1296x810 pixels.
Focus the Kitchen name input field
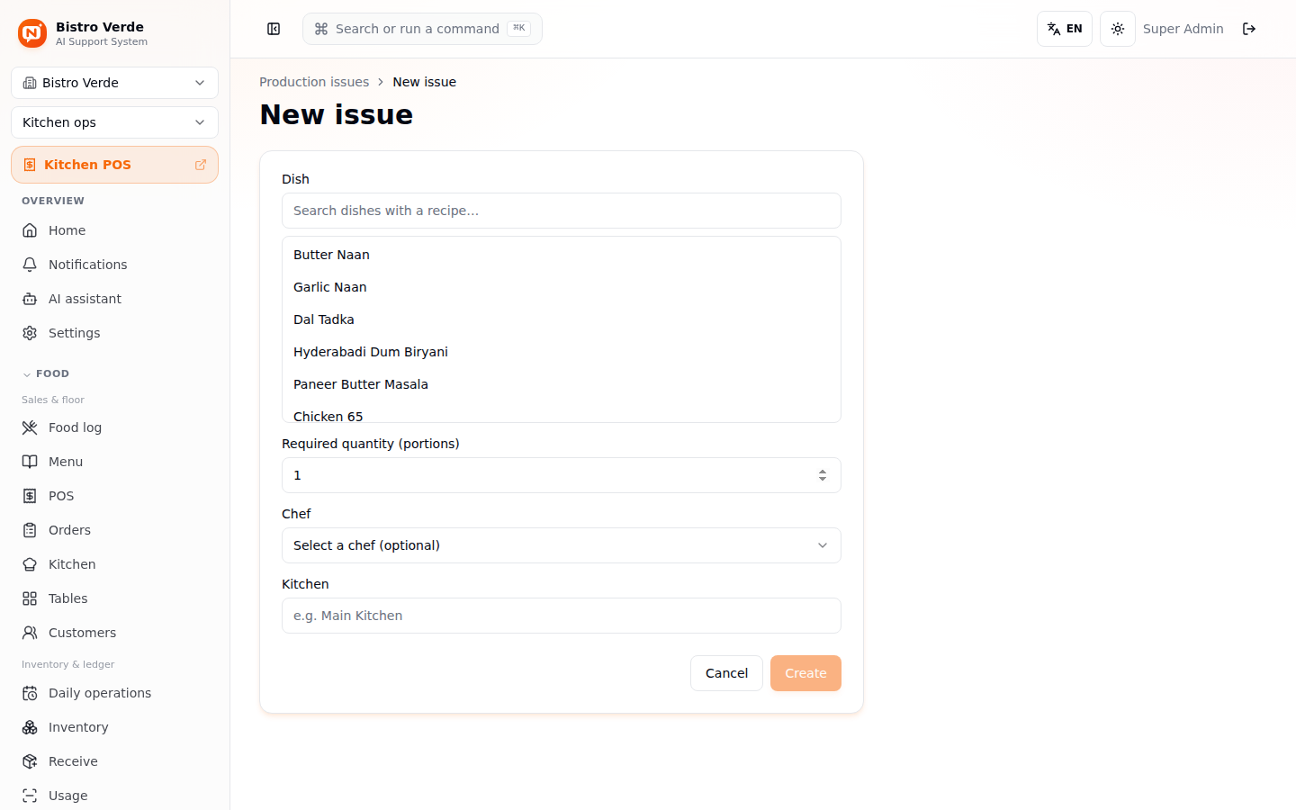tap(562, 616)
